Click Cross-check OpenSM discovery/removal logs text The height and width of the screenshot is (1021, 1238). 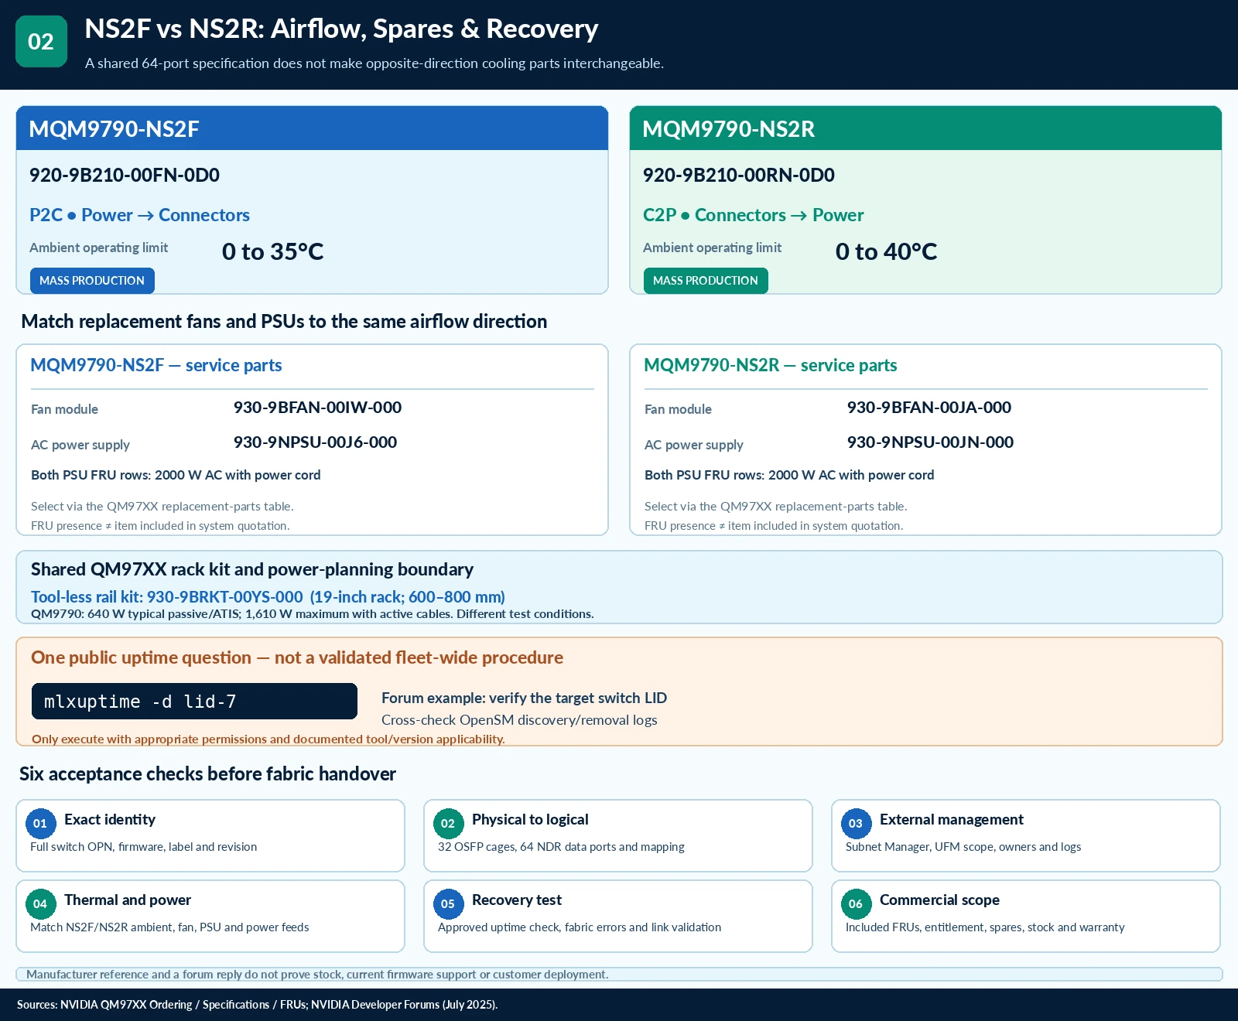click(x=519, y=720)
